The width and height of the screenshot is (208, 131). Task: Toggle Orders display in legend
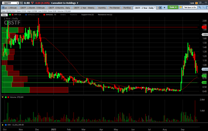pos(63,15)
